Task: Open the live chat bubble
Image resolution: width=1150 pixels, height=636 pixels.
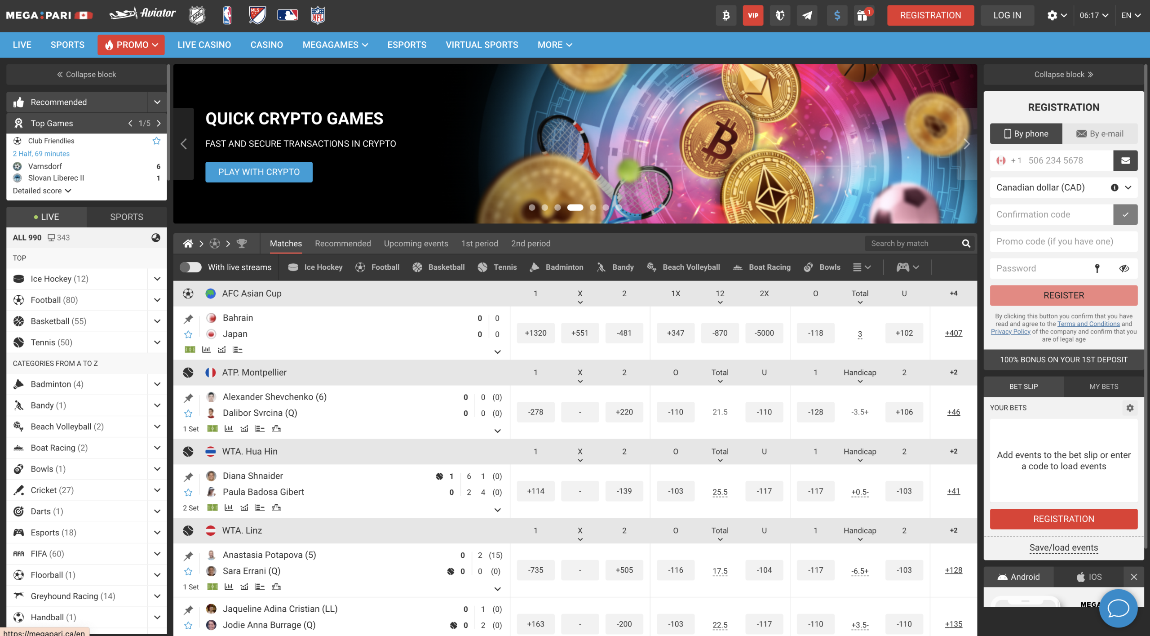Action: [1119, 608]
